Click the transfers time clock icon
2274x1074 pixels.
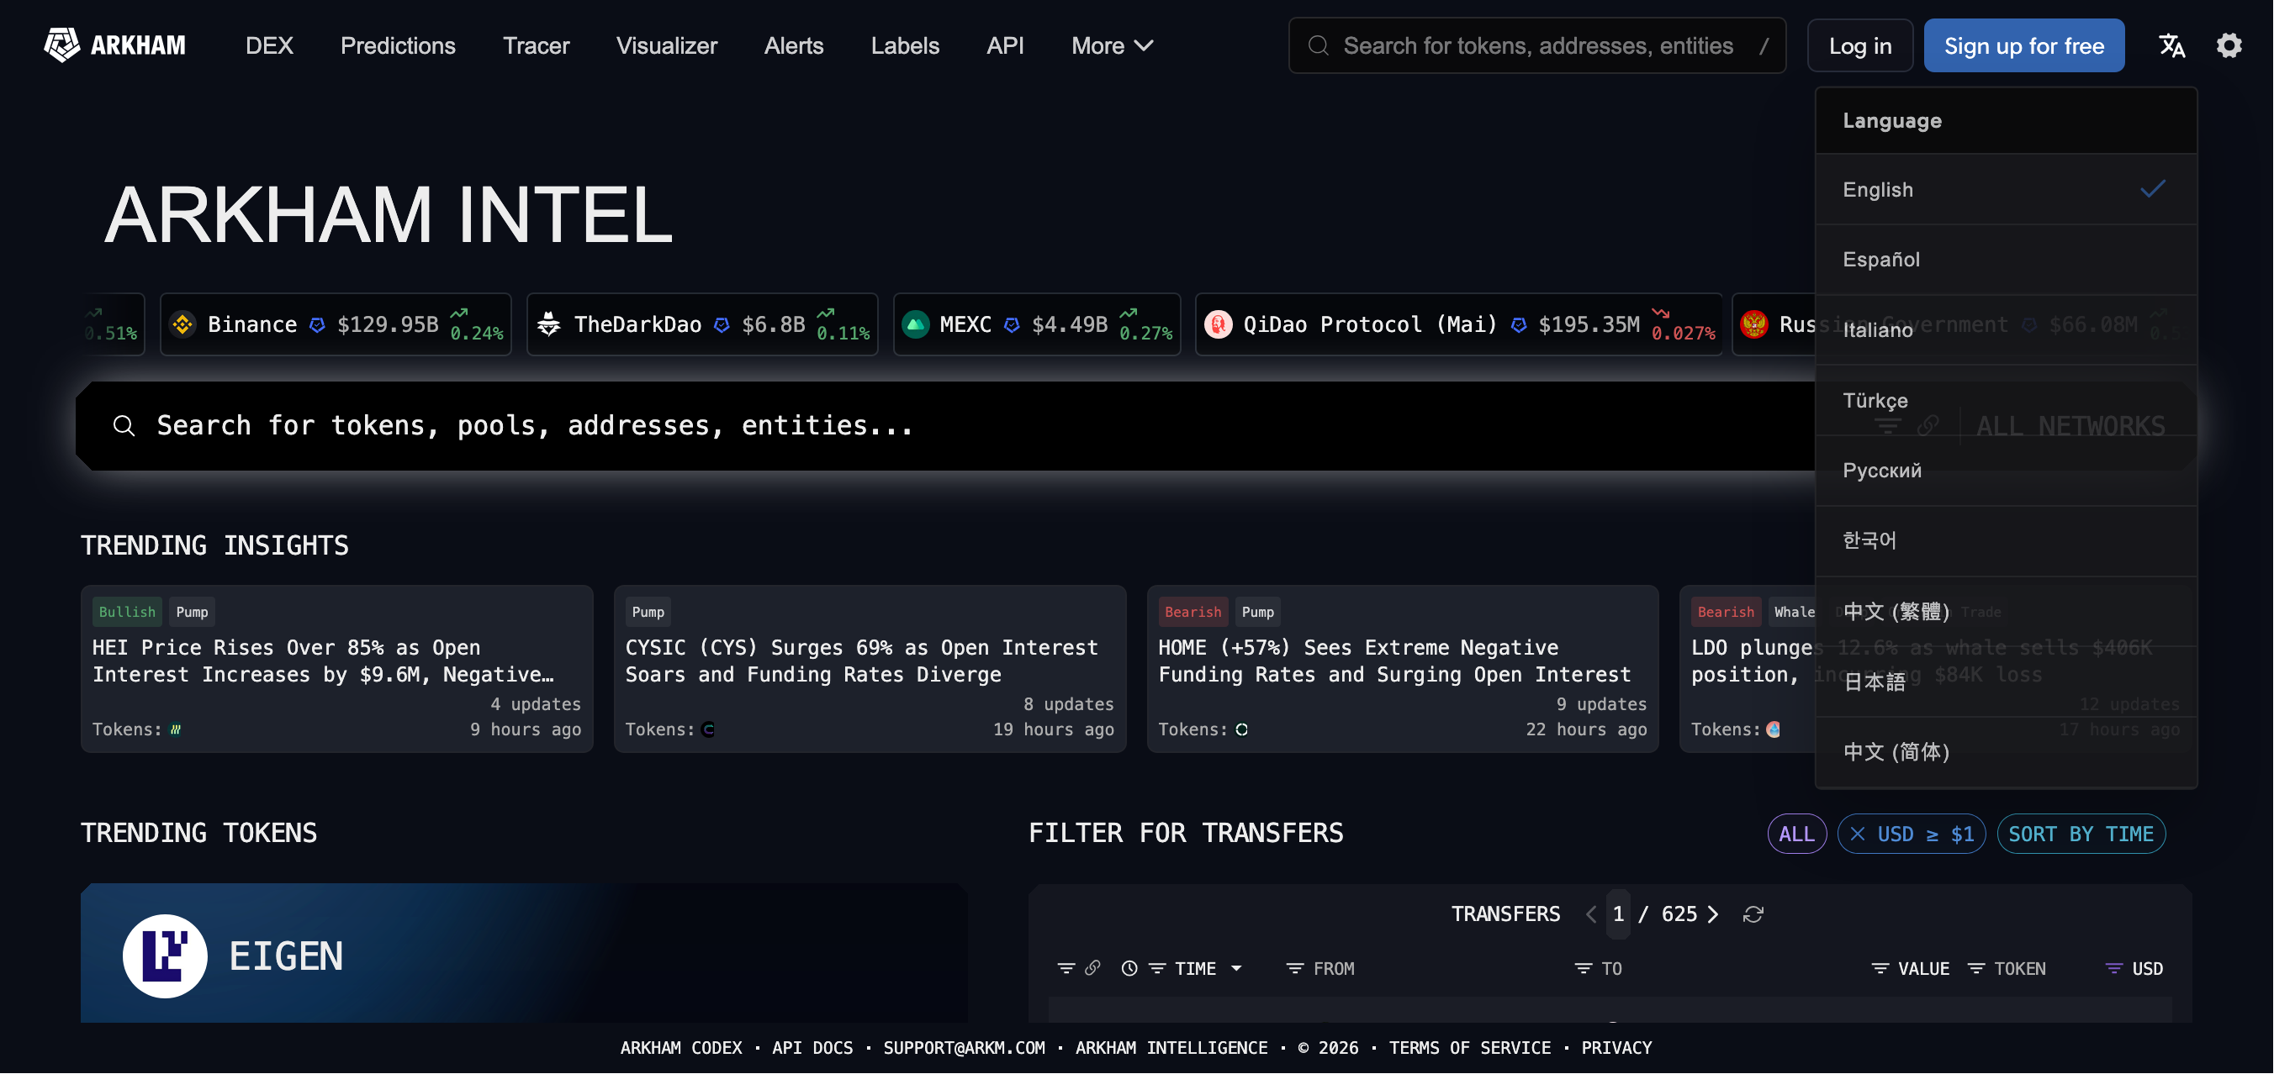click(1129, 968)
